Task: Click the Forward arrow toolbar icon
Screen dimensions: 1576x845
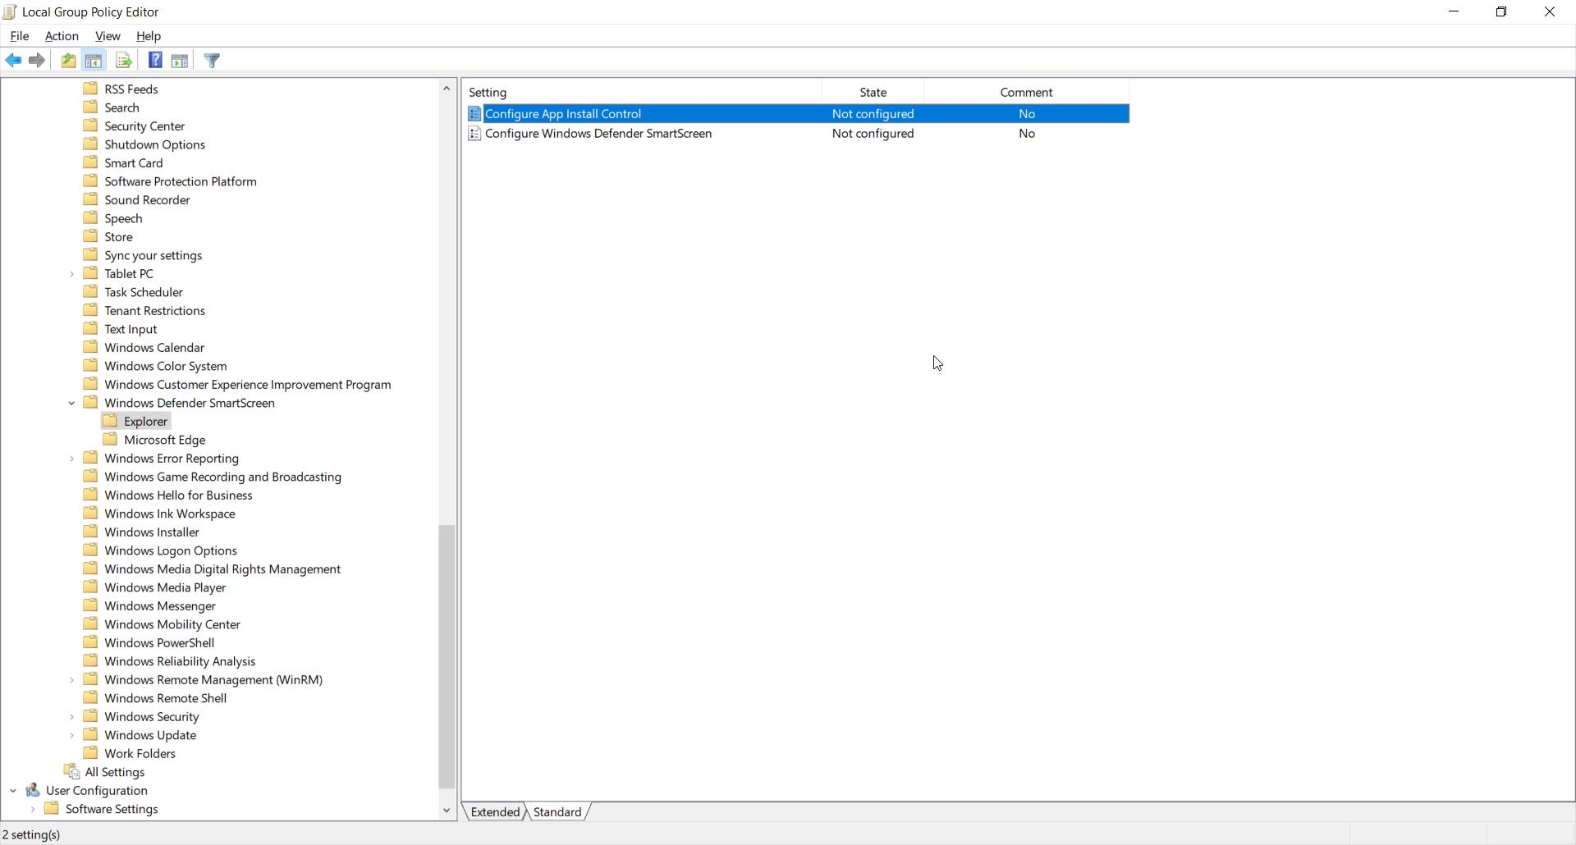Action: (37, 61)
